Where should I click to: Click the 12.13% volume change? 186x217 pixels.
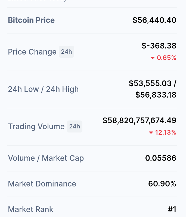[166, 132]
